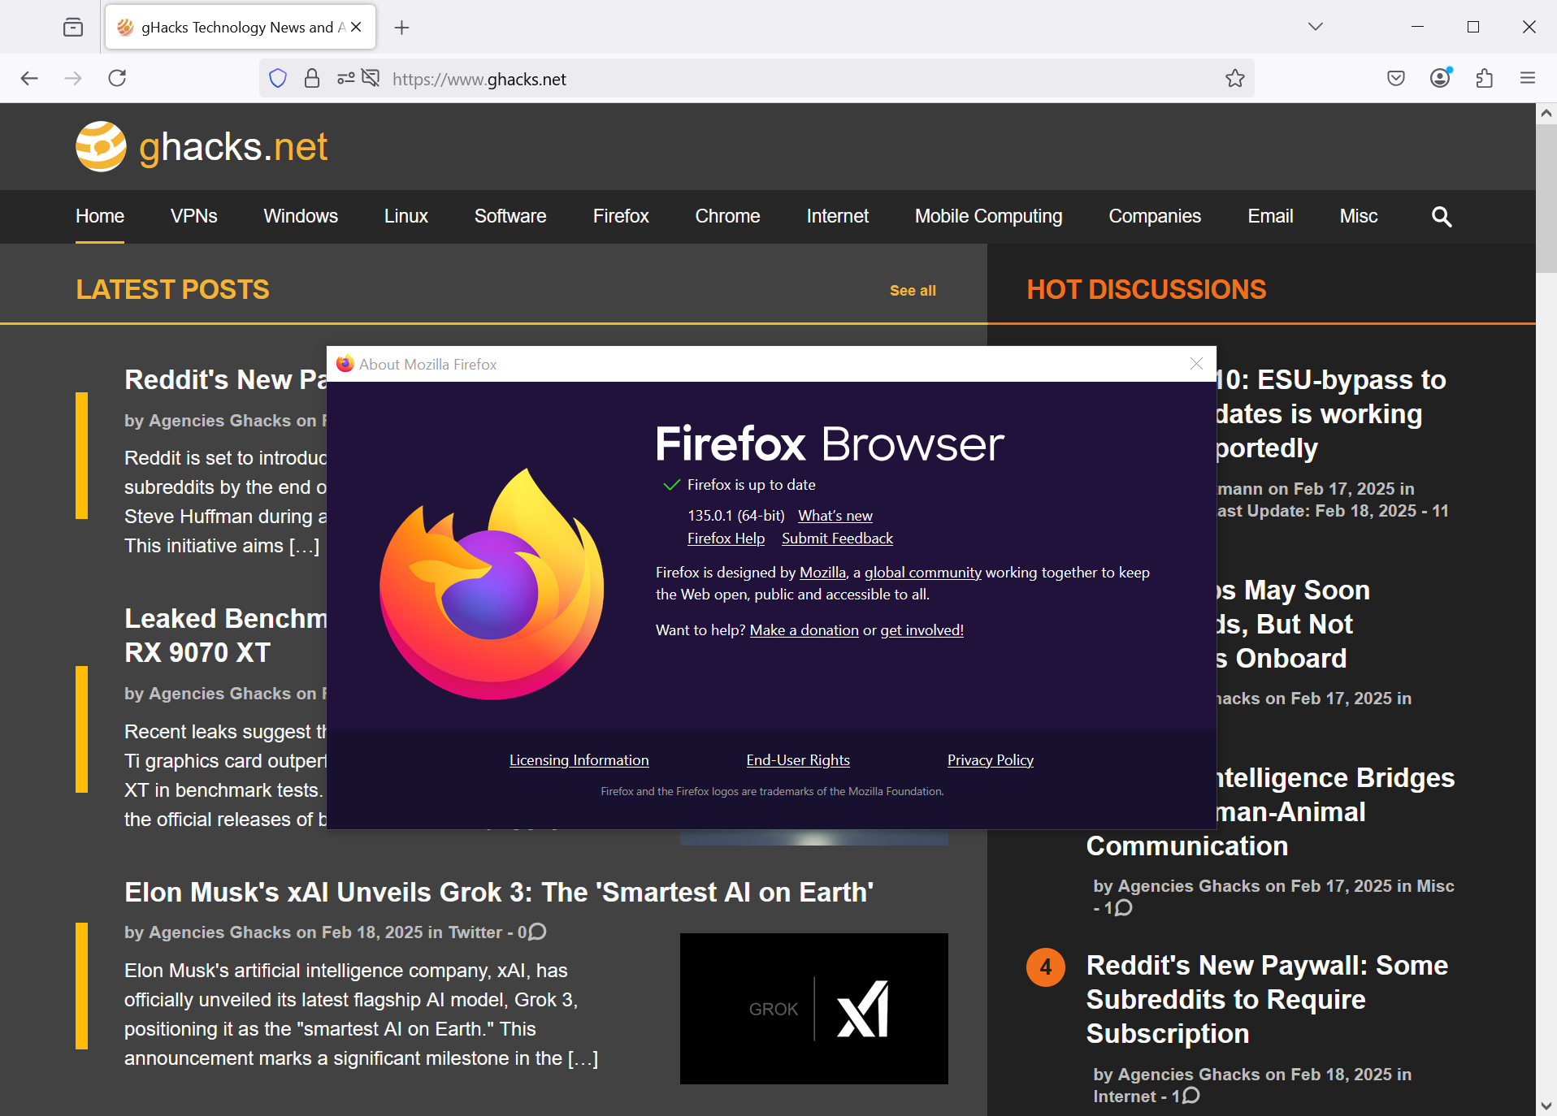The image size is (1557, 1116).
Task: Click the ghacks.net site logo
Action: 202,147
